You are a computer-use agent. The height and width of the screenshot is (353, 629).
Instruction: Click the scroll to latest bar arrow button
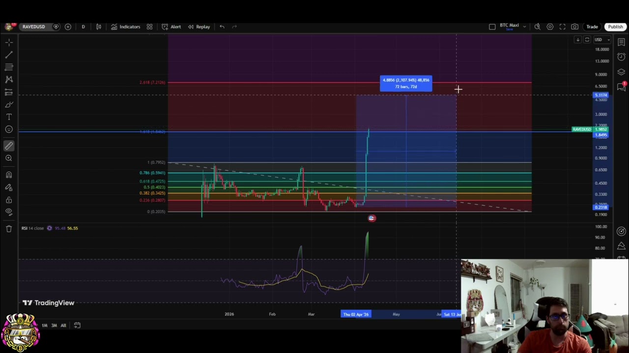pyautogui.click(x=578, y=40)
